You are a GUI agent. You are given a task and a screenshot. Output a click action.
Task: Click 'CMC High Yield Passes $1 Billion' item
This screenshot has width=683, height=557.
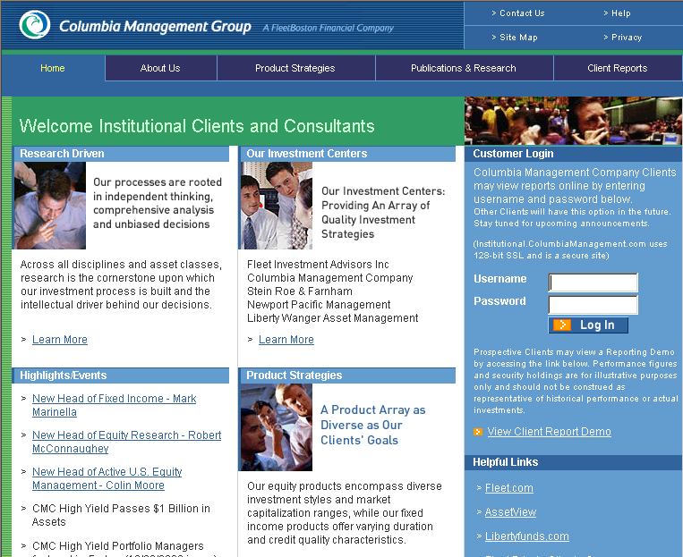[x=121, y=515]
